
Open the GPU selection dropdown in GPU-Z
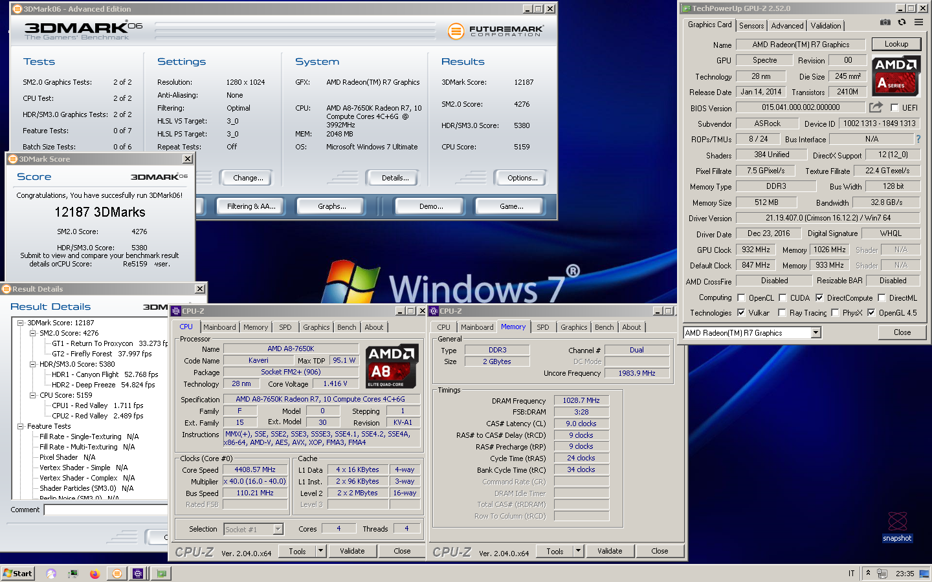coord(815,332)
